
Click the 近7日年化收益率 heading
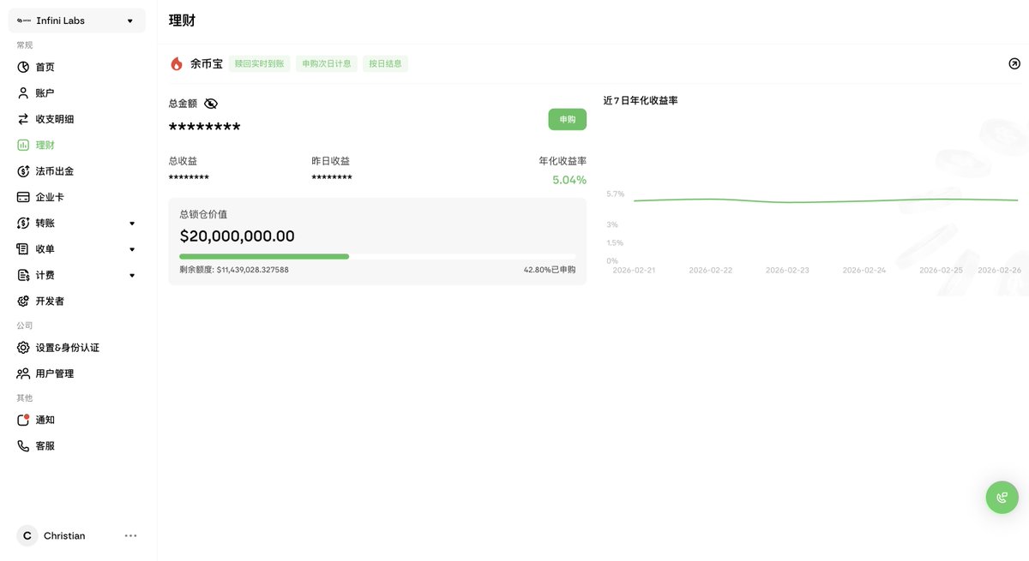(x=641, y=101)
